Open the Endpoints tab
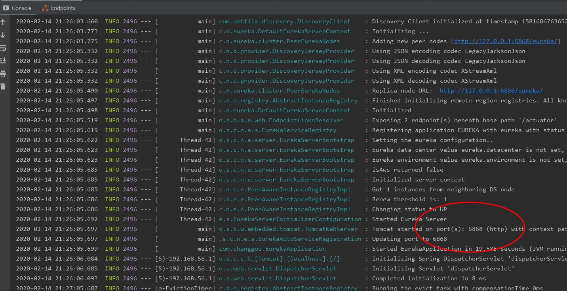This screenshot has width=567, height=291. tap(59, 8)
